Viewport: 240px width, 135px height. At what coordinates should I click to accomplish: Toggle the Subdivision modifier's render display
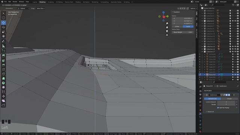click(x=229, y=95)
